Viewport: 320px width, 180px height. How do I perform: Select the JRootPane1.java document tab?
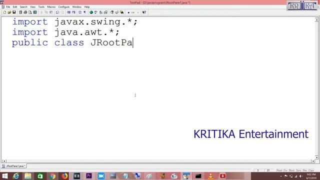[14, 166]
